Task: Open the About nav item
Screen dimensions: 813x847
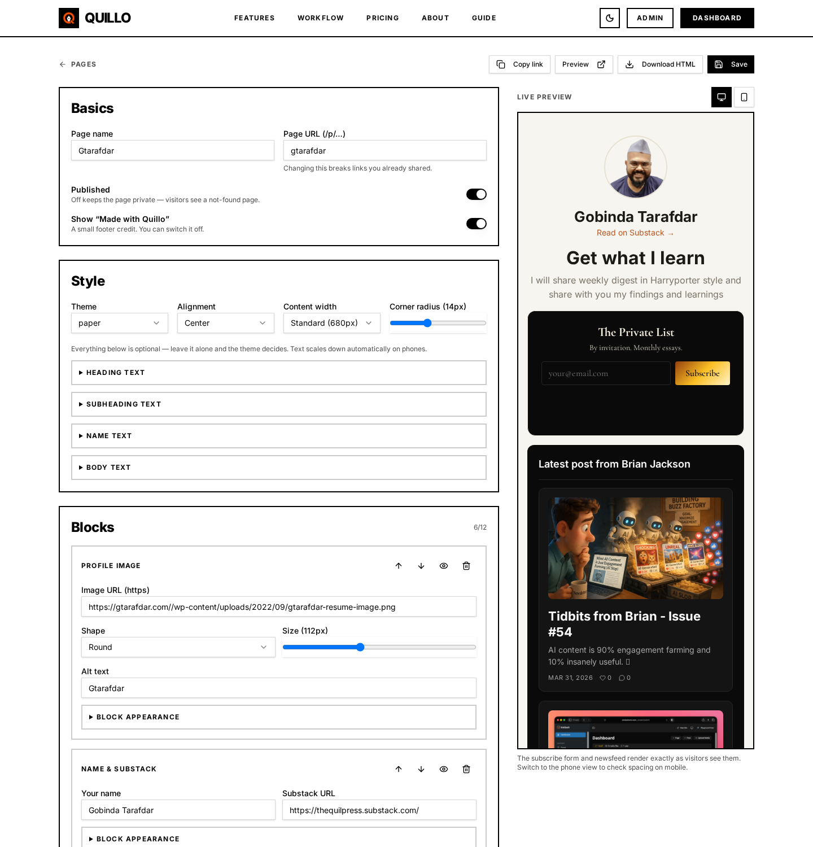Action: [x=435, y=18]
